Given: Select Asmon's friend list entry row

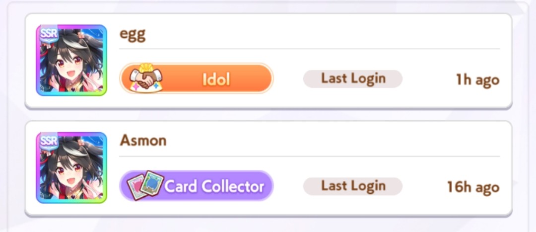Looking at the screenshot, I should point(268,168).
